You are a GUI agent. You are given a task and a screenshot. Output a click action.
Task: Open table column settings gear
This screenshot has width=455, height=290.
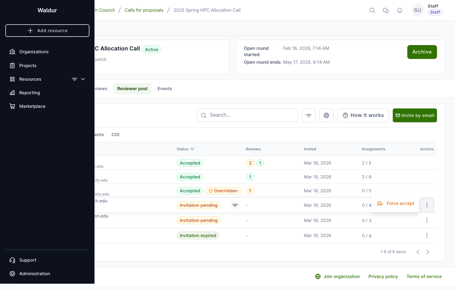[x=326, y=115]
